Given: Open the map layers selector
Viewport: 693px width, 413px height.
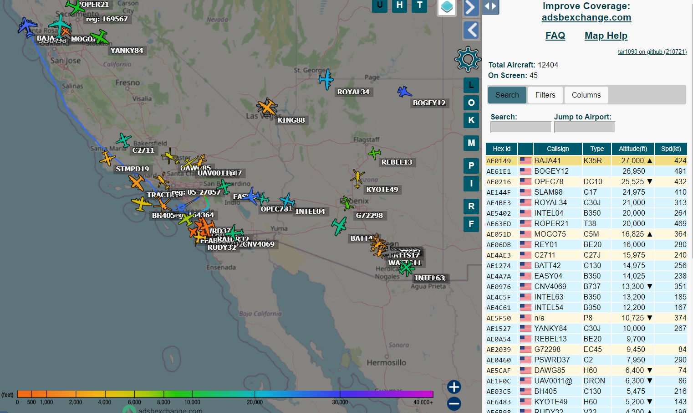Looking at the screenshot, I should [447, 7].
